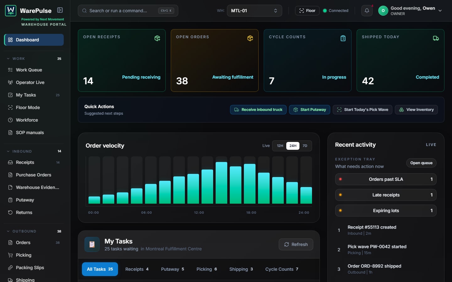This screenshot has height=282, width=452.
Task: Open Returns in the sidebar
Action: tap(34, 212)
